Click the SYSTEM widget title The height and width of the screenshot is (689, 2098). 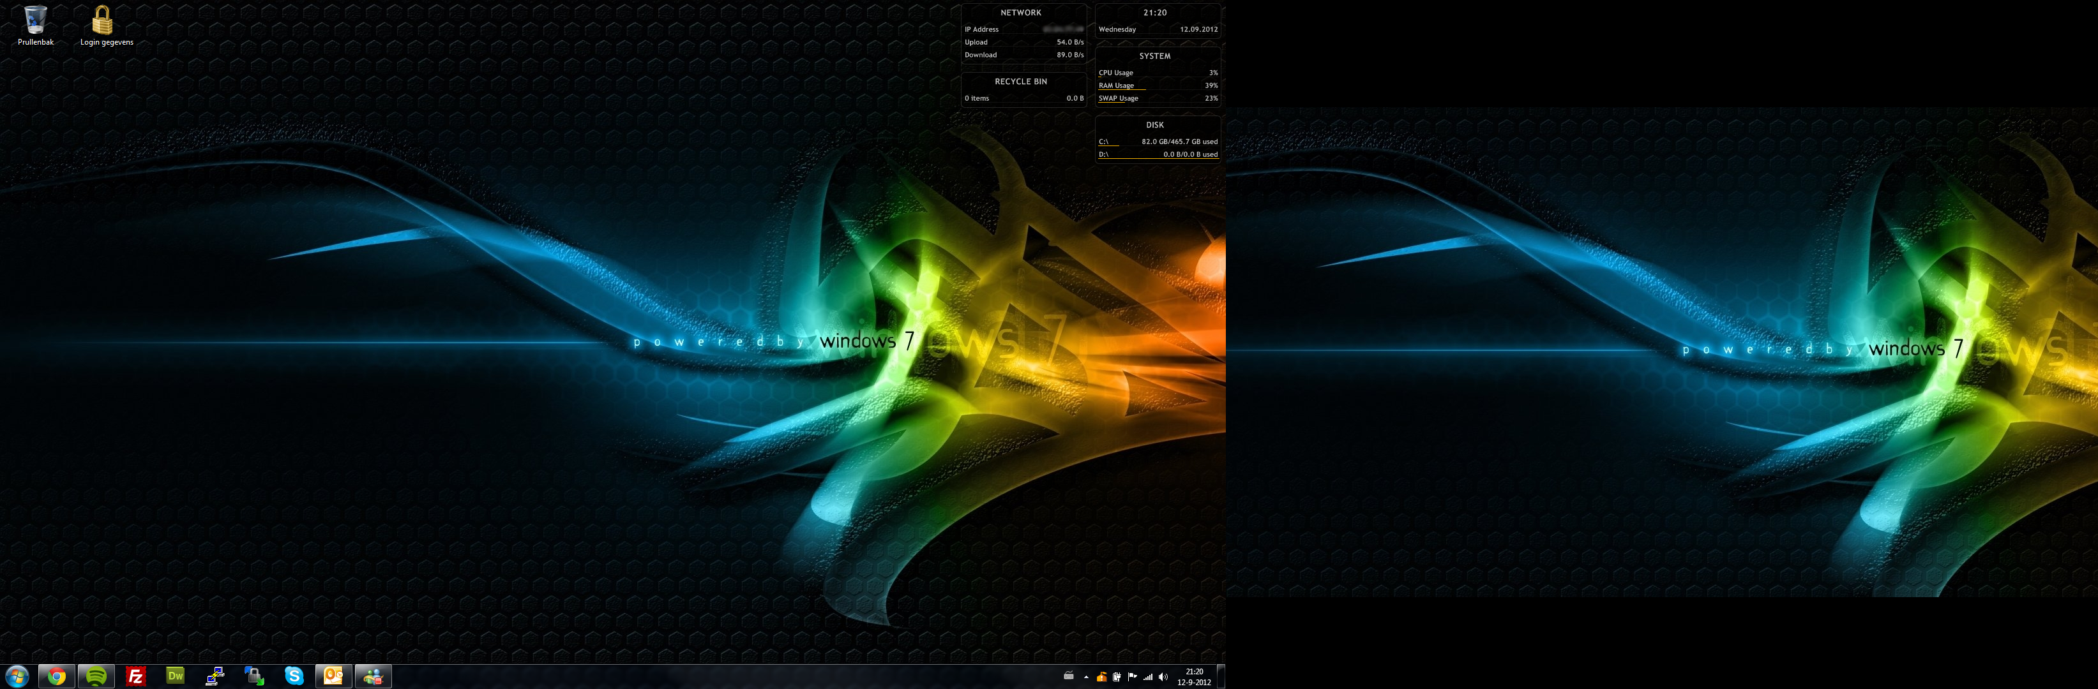pos(1155,56)
